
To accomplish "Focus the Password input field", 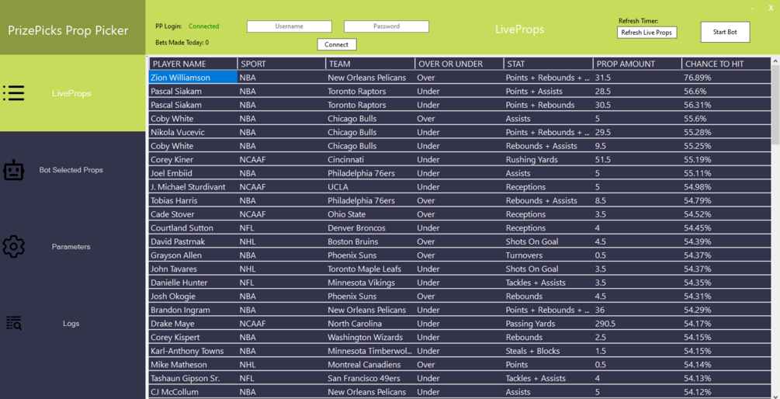I will click(x=387, y=26).
